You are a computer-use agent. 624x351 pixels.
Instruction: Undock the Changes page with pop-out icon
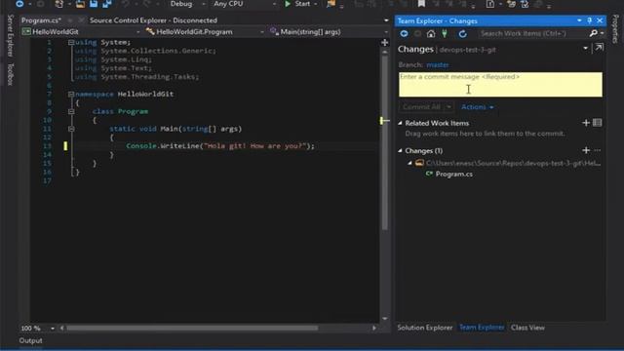point(599,48)
